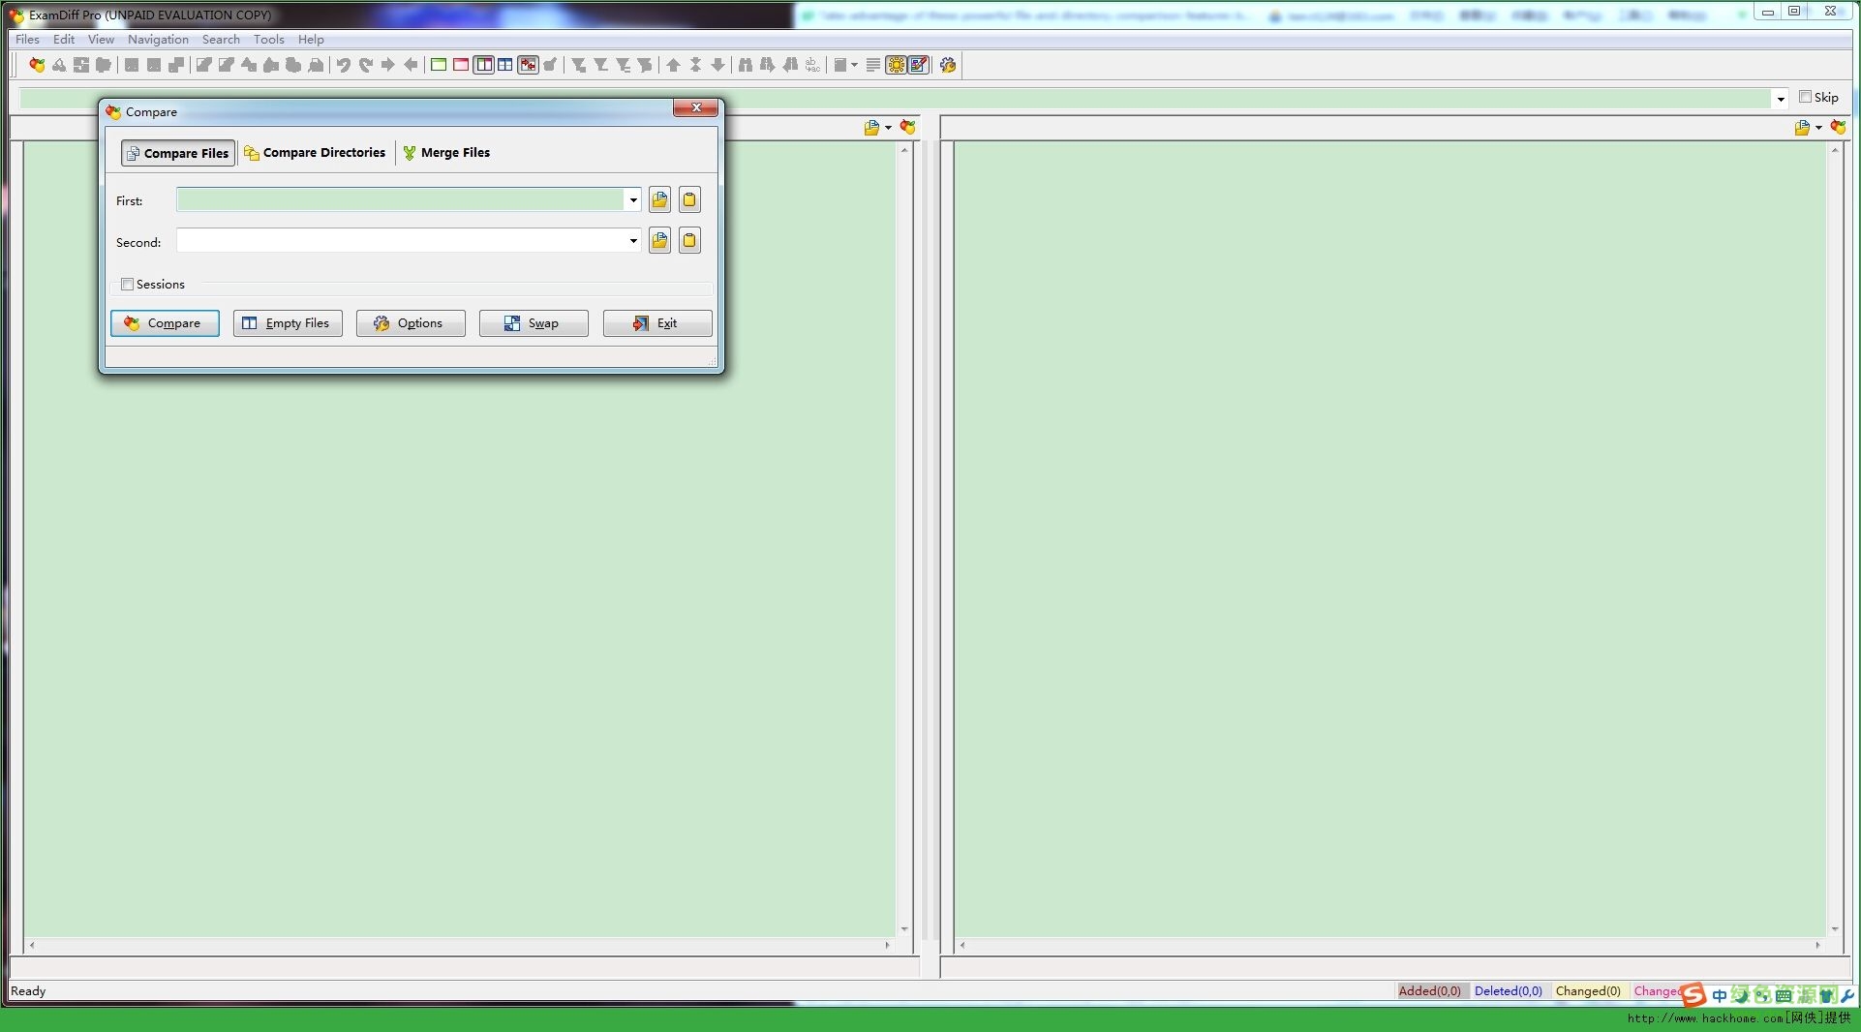This screenshot has width=1861, height=1032.
Task: Show only the red second-pane view icon
Action: tap(461, 65)
